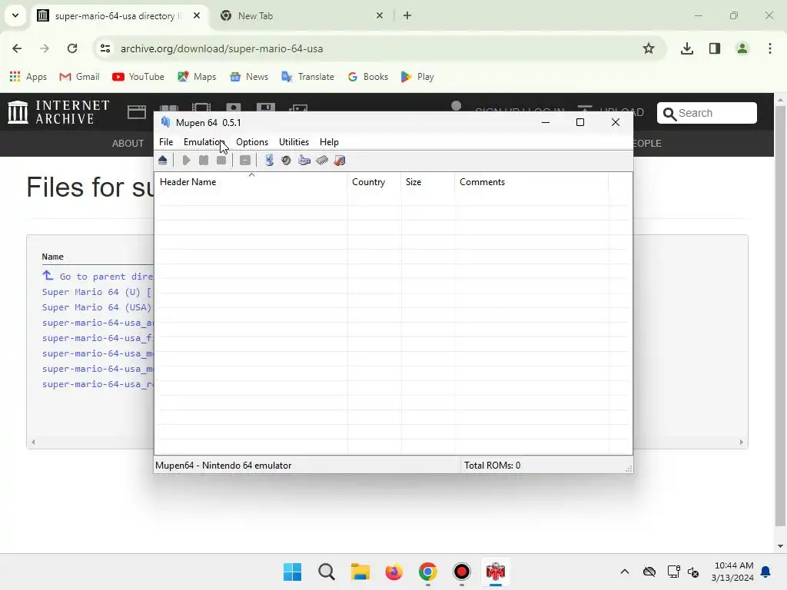Open a new Chrome tab with plus button

tap(407, 15)
